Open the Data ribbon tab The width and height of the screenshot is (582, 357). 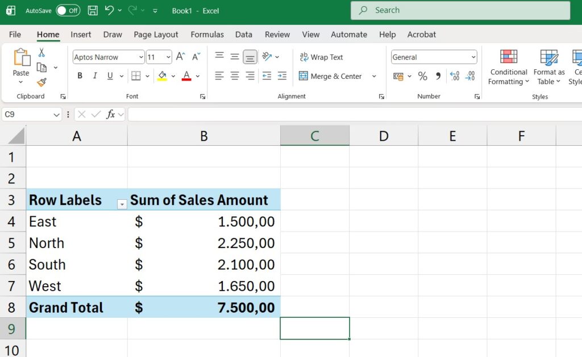tap(243, 35)
